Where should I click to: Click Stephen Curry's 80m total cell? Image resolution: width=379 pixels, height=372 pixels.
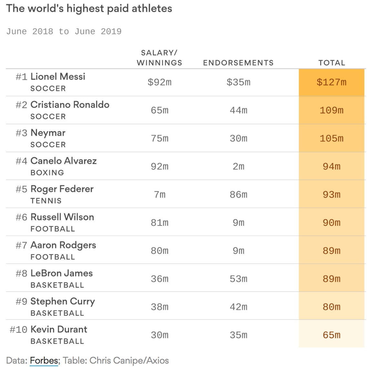coord(332,307)
